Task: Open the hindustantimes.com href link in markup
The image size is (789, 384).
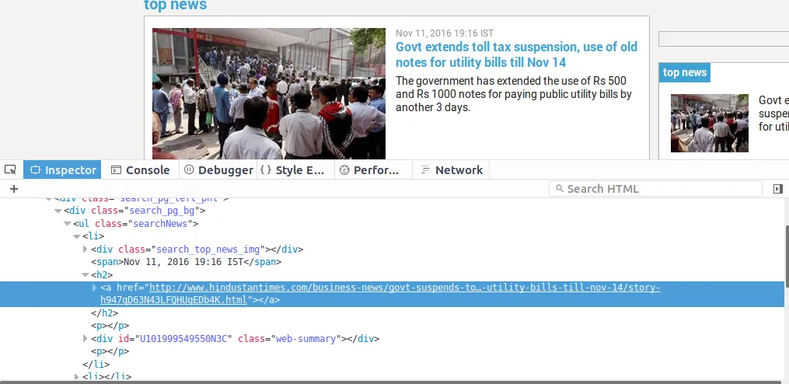Action: click(x=380, y=293)
